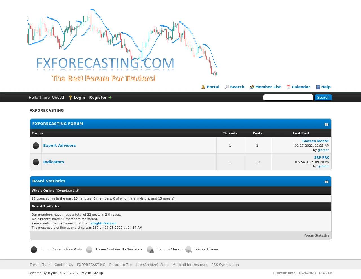Open newest member singhinfraccon profile

click(x=104, y=224)
